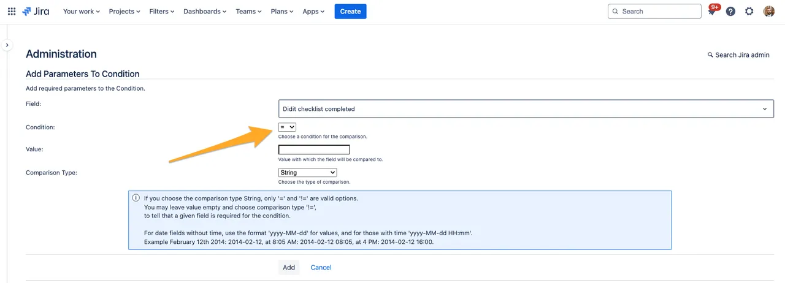The height and width of the screenshot is (283, 785).
Task: Click the Cancel link
Action: click(x=321, y=267)
